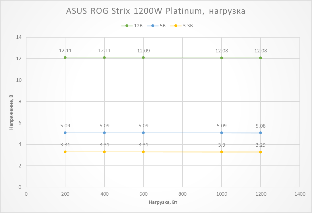
Task: Click the 1000 tick on the load axis
Action: coord(222,194)
